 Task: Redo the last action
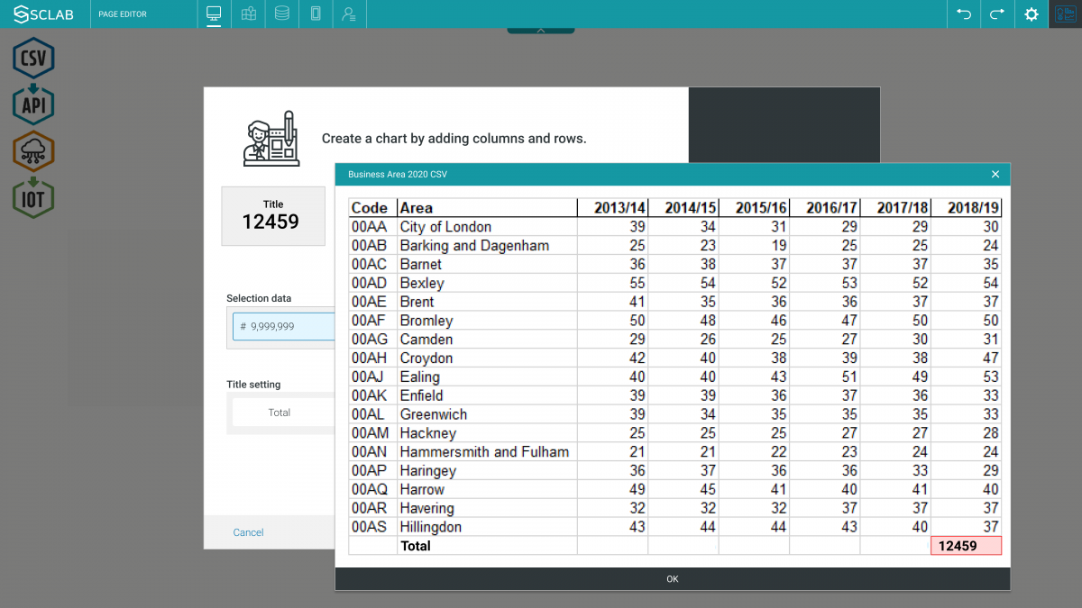click(997, 14)
